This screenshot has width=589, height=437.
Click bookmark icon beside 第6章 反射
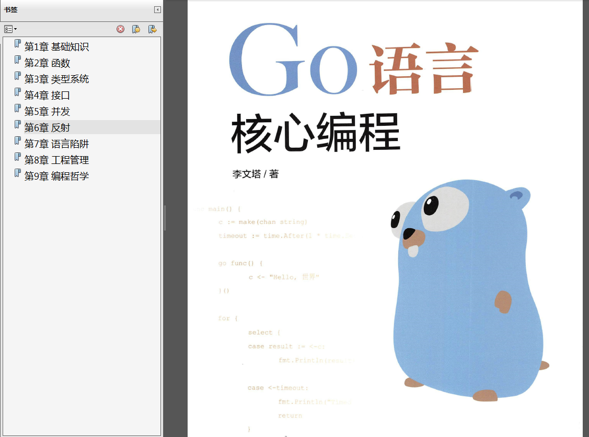coord(17,124)
